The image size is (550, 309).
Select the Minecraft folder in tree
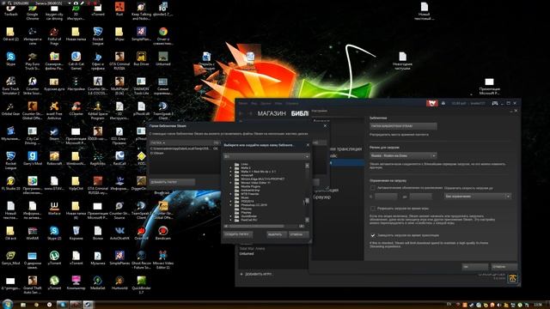(247, 175)
